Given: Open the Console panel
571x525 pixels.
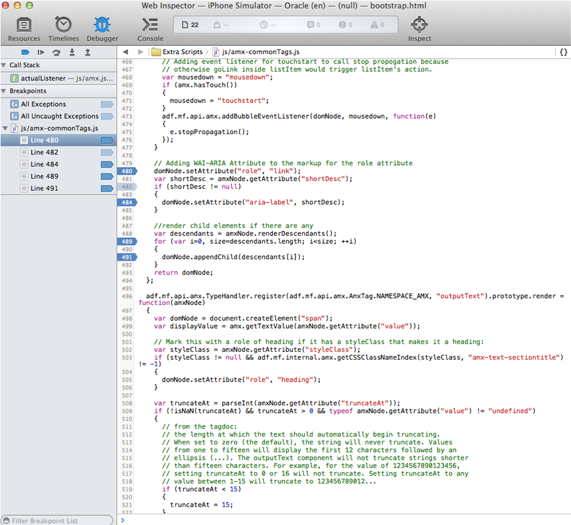Looking at the screenshot, I should [x=150, y=29].
